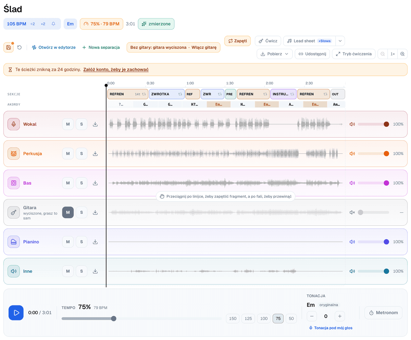The image size is (411, 340).
Task: Unmute the Gitara track with M
Action: click(x=68, y=212)
